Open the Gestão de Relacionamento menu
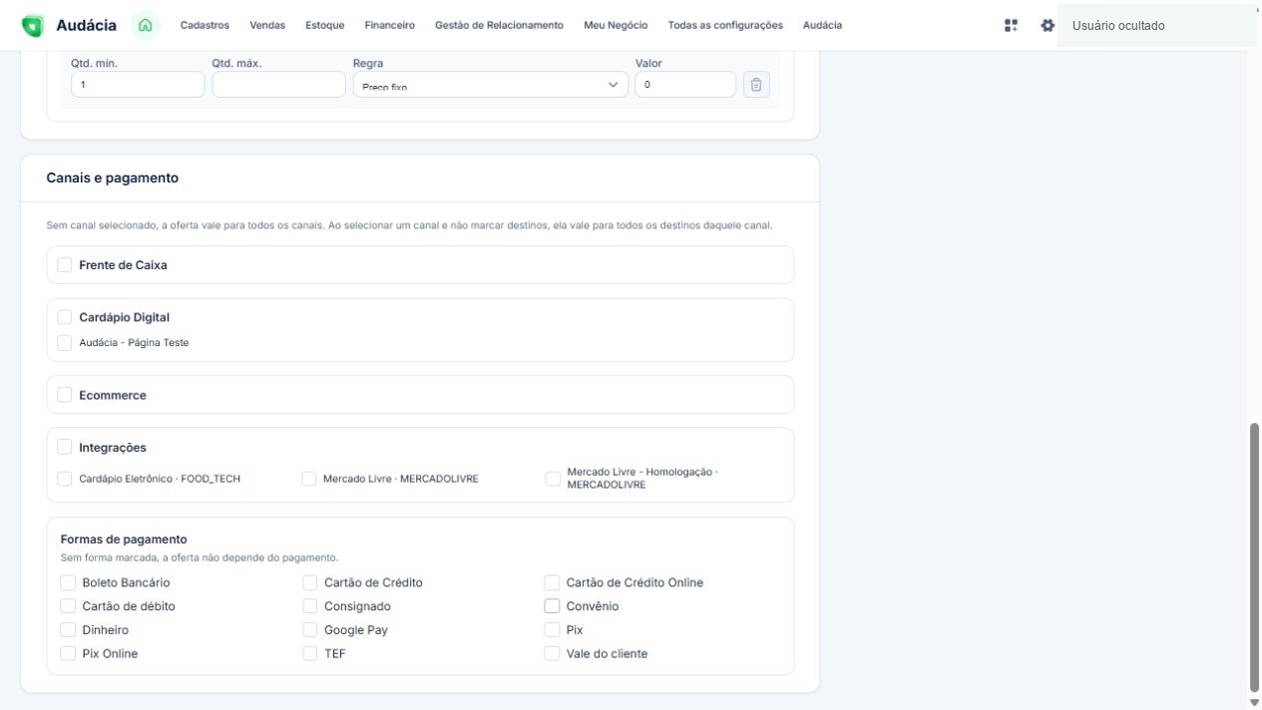Screen dimensions: 1262x710 tap(499, 26)
